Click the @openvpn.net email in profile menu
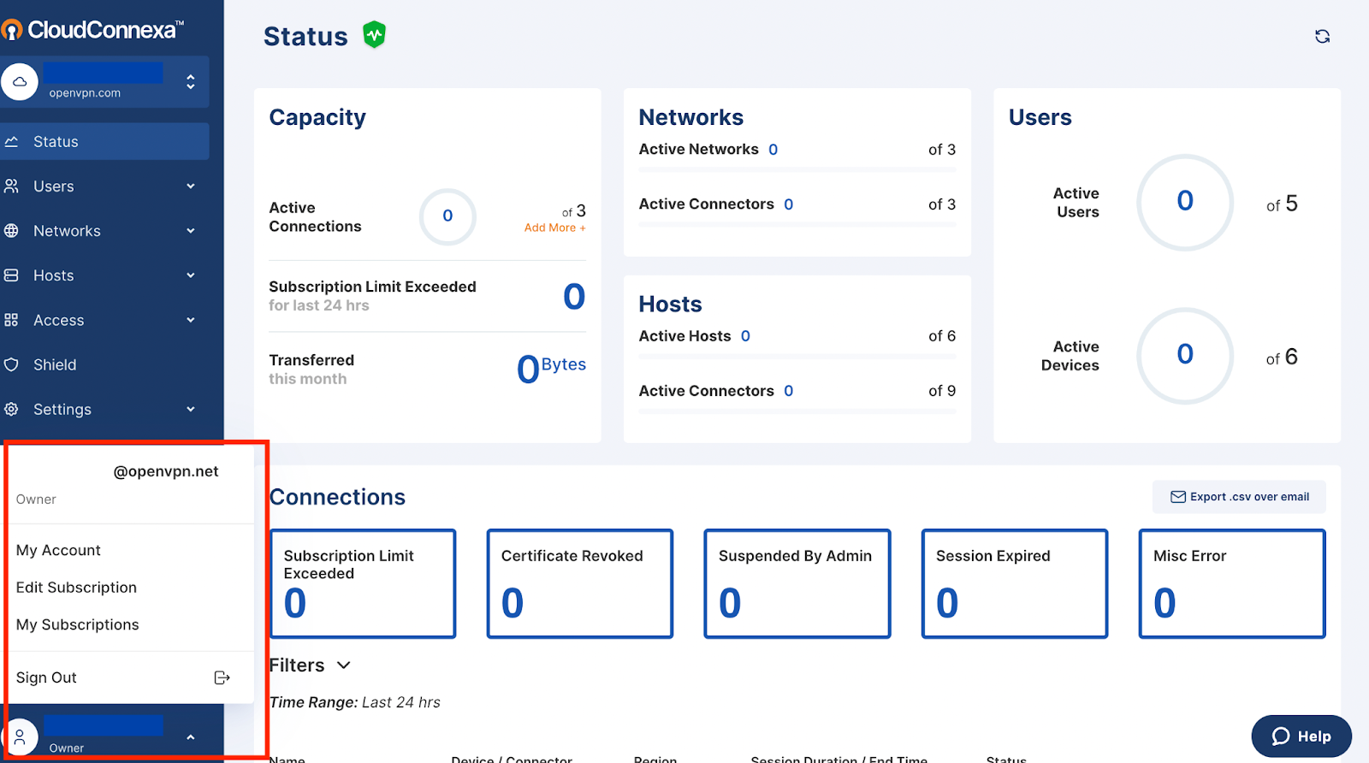 (166, 471)
